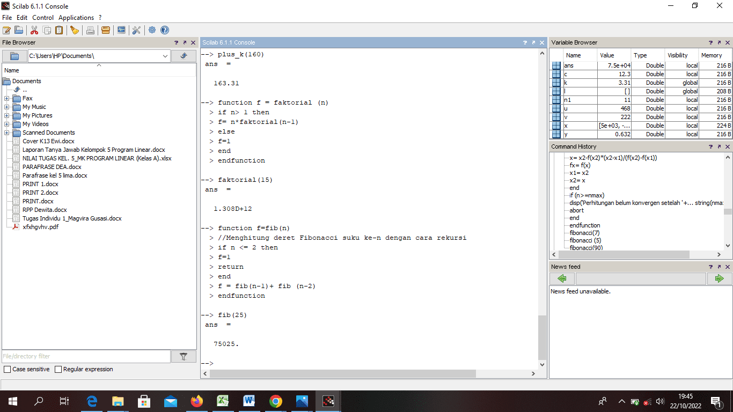Undock the Variable Browser panel
The height and width of the screenshot is (412, 733).
point(719,42)
